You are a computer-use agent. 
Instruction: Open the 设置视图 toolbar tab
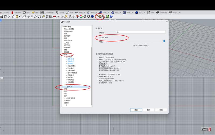(x=16, y=12)
